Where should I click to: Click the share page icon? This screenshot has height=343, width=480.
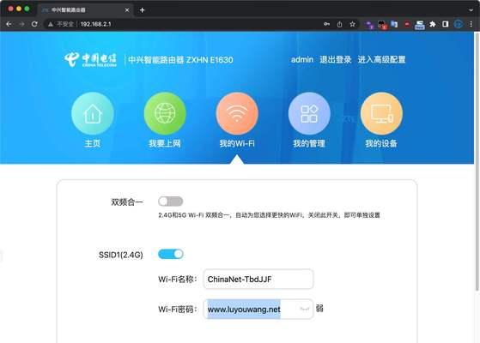(x=339, y=24)
